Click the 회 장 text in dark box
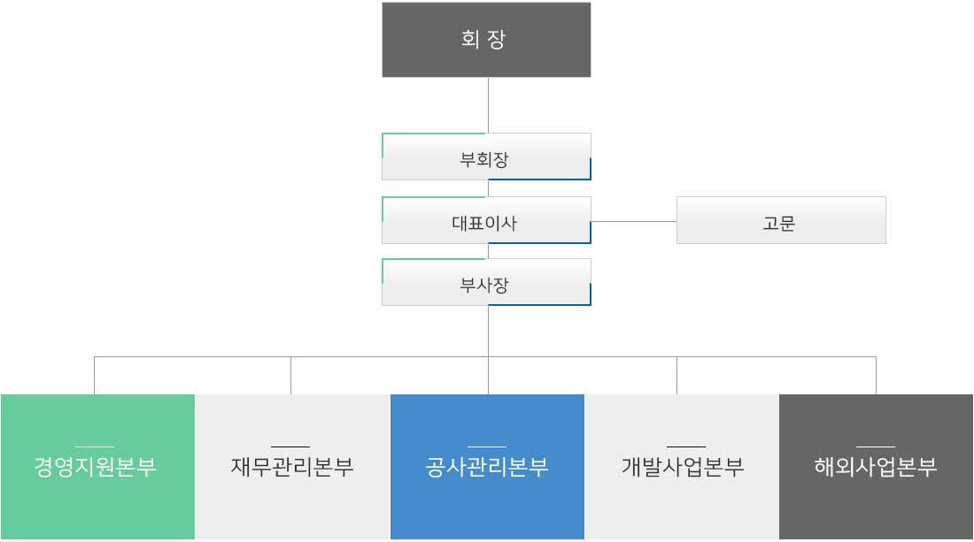The width and height of the screenshot is (974, 542). coord(483,39)
